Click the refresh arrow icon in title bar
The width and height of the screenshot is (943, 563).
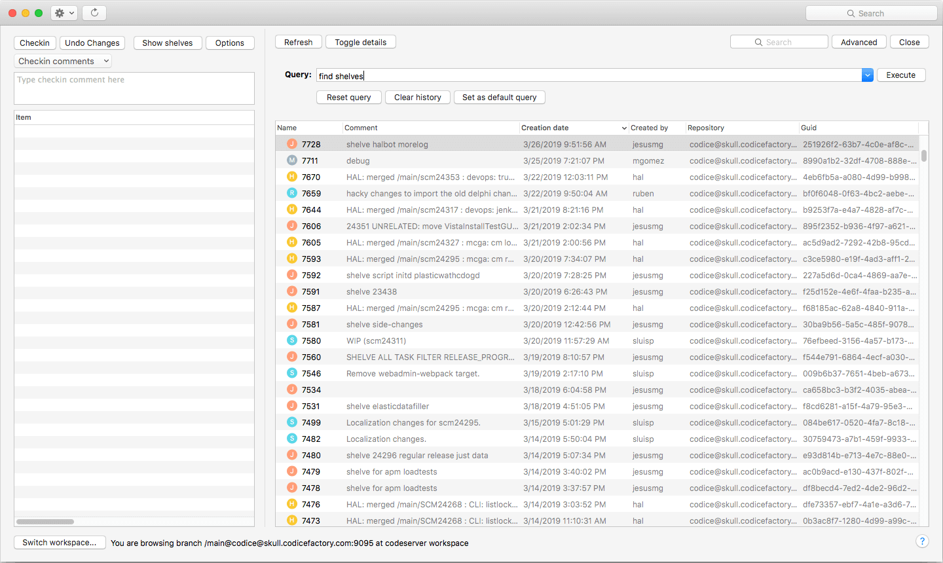[x=94, y=13]
